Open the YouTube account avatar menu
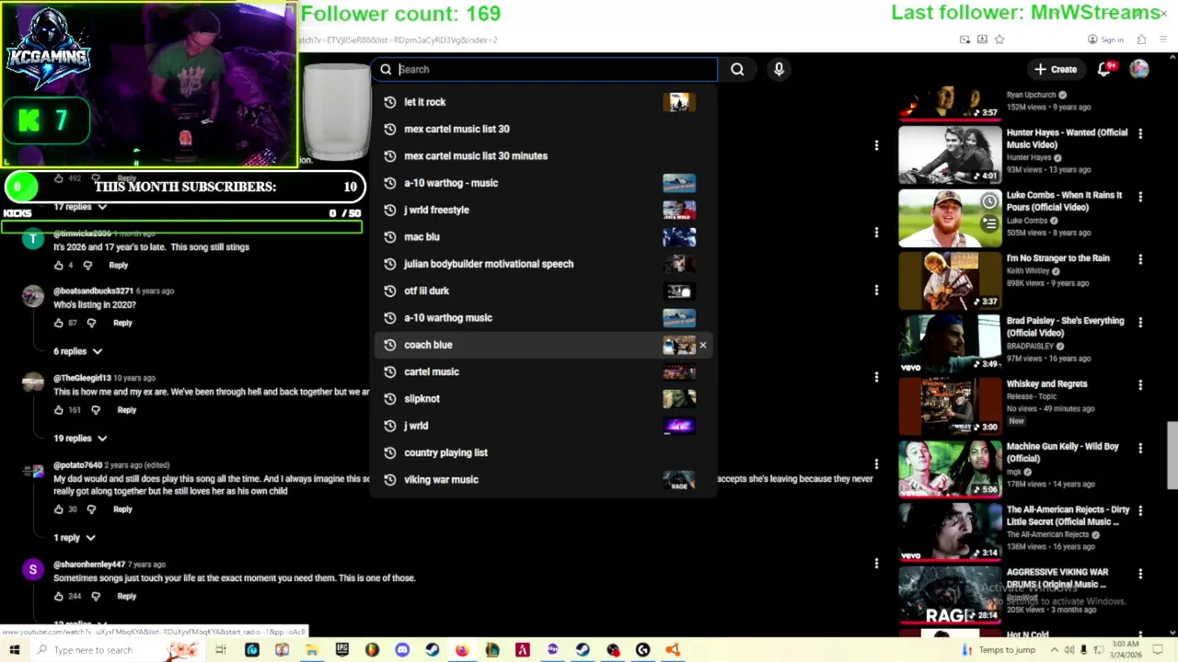 click(1139, 69)
